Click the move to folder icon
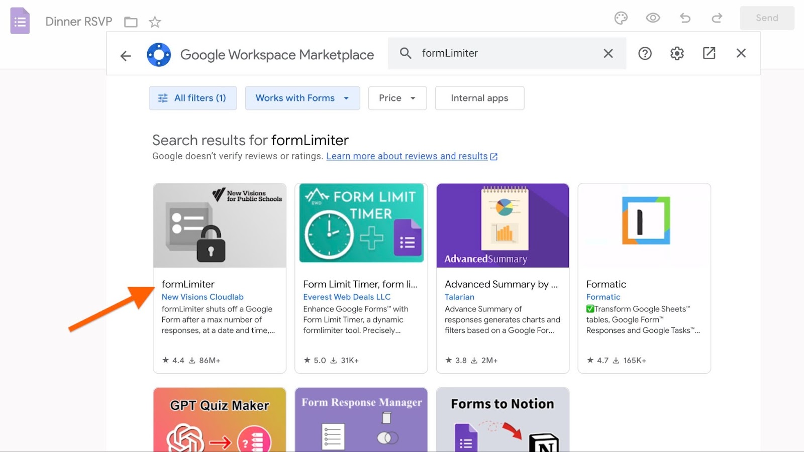The image size is (804, 452). click(x=131, y=22)
